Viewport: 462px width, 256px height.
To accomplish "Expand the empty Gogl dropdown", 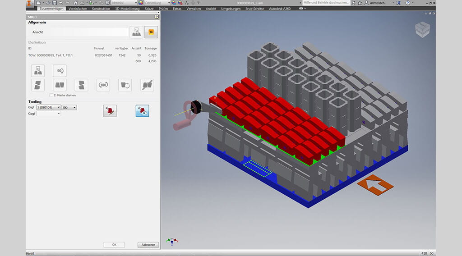I will pyautogui.click(x=49, y=114).
